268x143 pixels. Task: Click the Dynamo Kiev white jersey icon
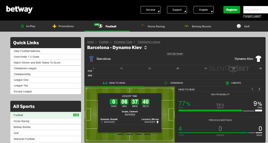[258, 59]
